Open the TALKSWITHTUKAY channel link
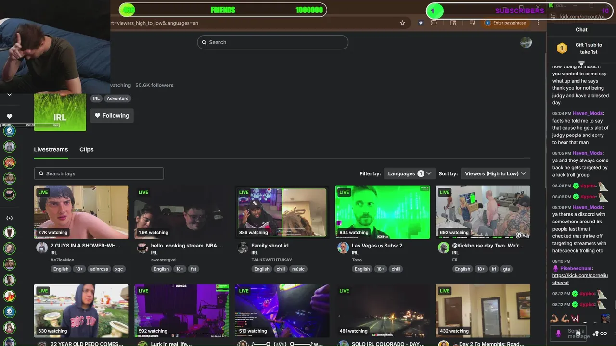The image size is (616, 346). [x=271, y=260]
